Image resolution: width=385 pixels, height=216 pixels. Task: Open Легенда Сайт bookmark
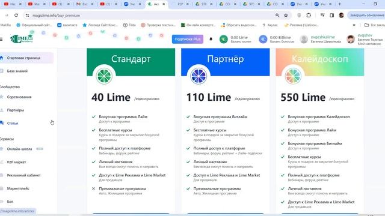coord(100,25)
